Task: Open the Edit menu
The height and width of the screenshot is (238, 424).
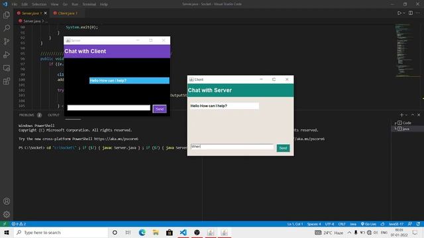Action: click(x=25, y=5)
